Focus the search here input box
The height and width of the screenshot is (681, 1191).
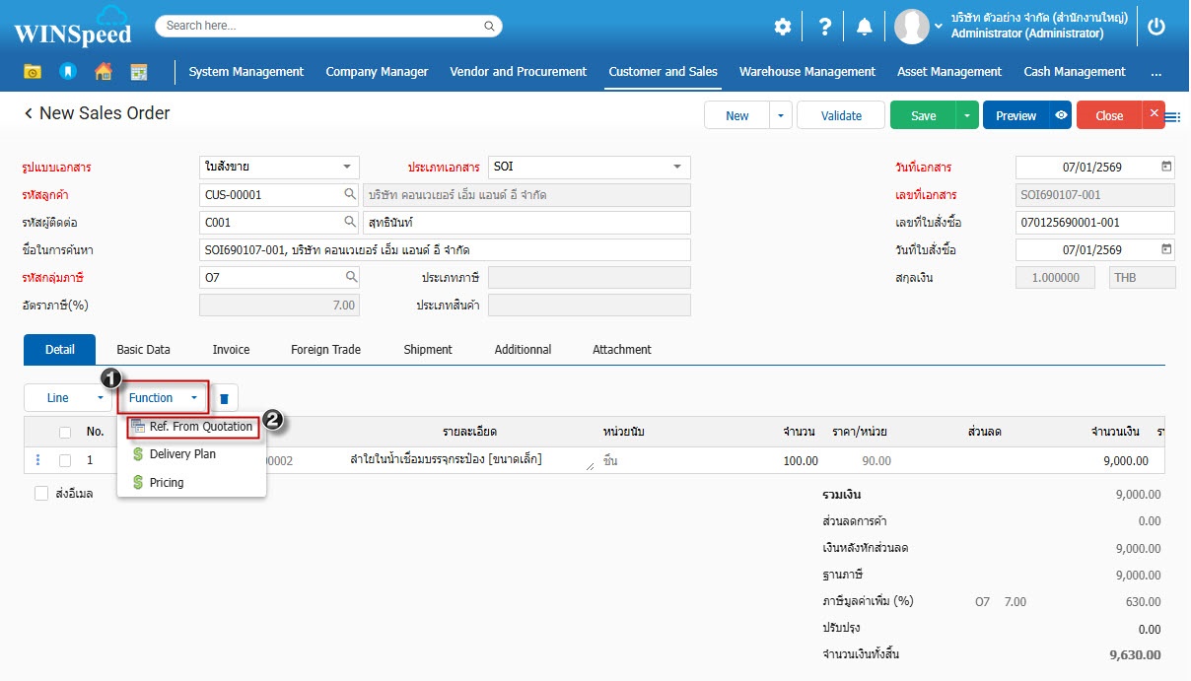[x=328, y=26]
